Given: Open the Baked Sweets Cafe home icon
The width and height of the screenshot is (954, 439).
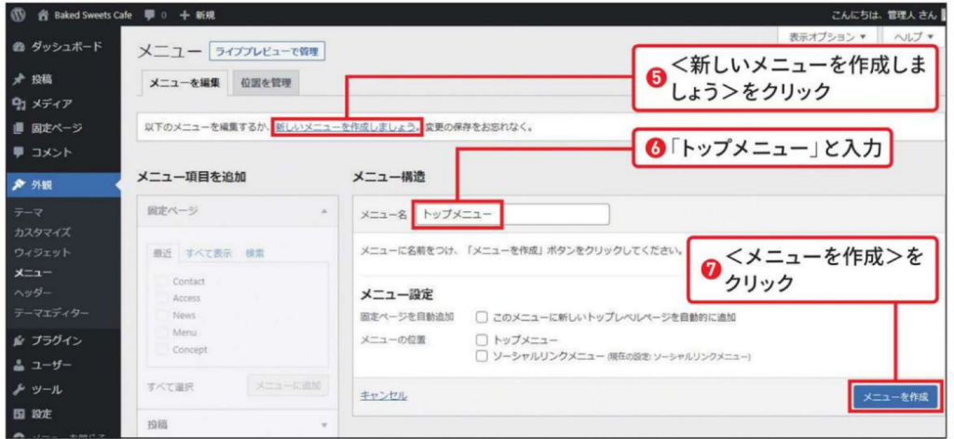Looking at the screenshot, I should click(x=43, y=15).
